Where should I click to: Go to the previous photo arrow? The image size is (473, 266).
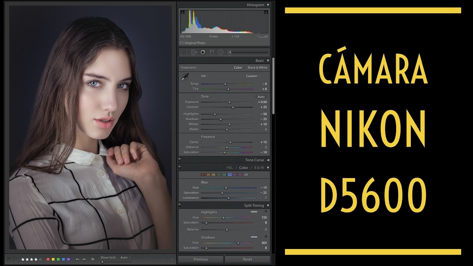pyautogui.click(x=77, y=259)
